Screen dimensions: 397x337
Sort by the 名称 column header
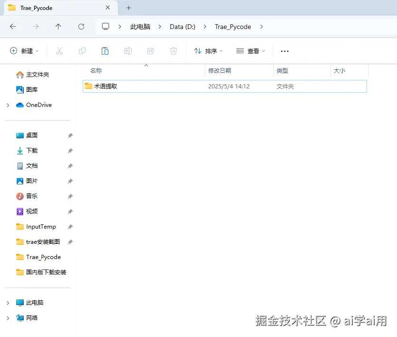[144, 71]
